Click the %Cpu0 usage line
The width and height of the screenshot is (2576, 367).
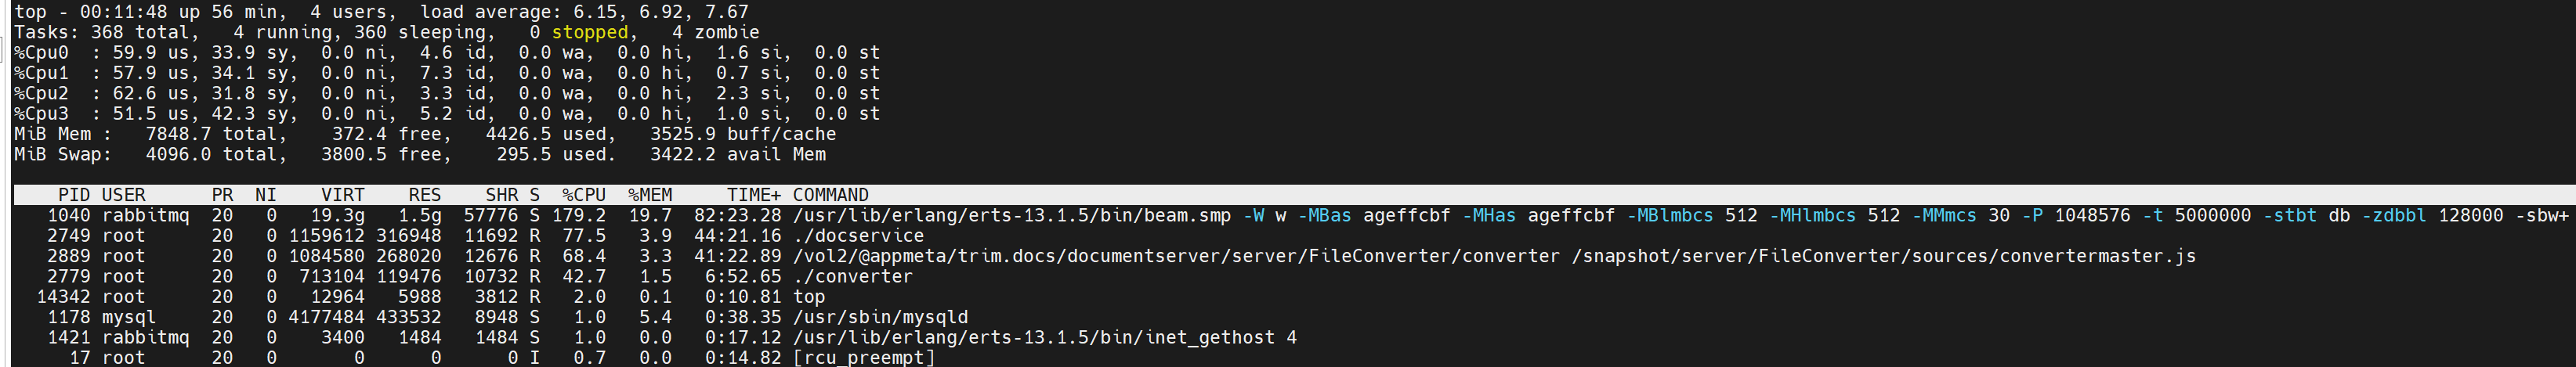pos(446,53)
